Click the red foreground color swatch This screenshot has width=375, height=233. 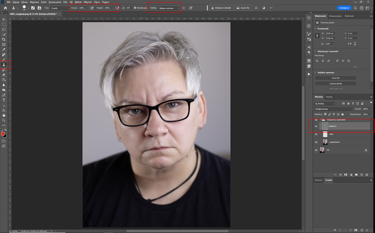pyautogui.click(x=3, y=134)
